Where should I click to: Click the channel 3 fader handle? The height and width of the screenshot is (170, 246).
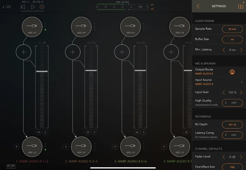(140, 70)
